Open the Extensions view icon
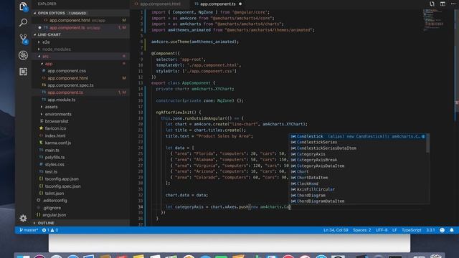The height and width of the screenshot is (258, 459). point(23,72)
